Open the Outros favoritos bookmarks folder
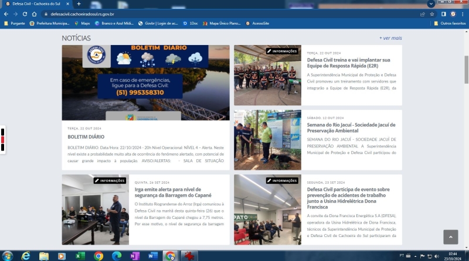The height and width of the screenshot is (261, 469). [x=450, y=23]
